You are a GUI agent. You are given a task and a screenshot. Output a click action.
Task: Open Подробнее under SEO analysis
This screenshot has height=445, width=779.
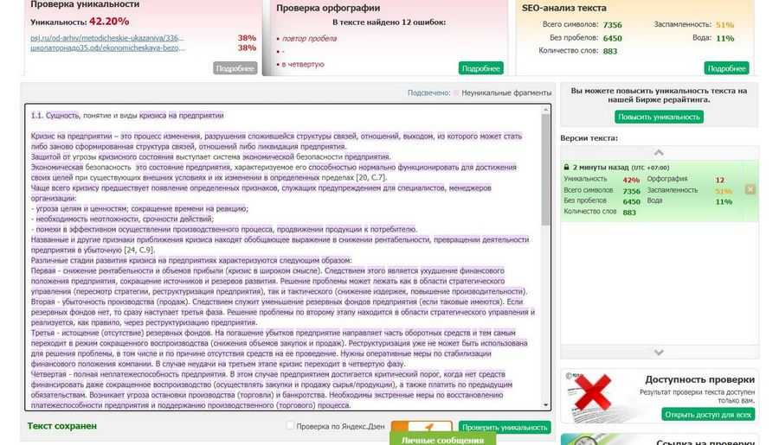pyautogui.click(x=726, y=68)
